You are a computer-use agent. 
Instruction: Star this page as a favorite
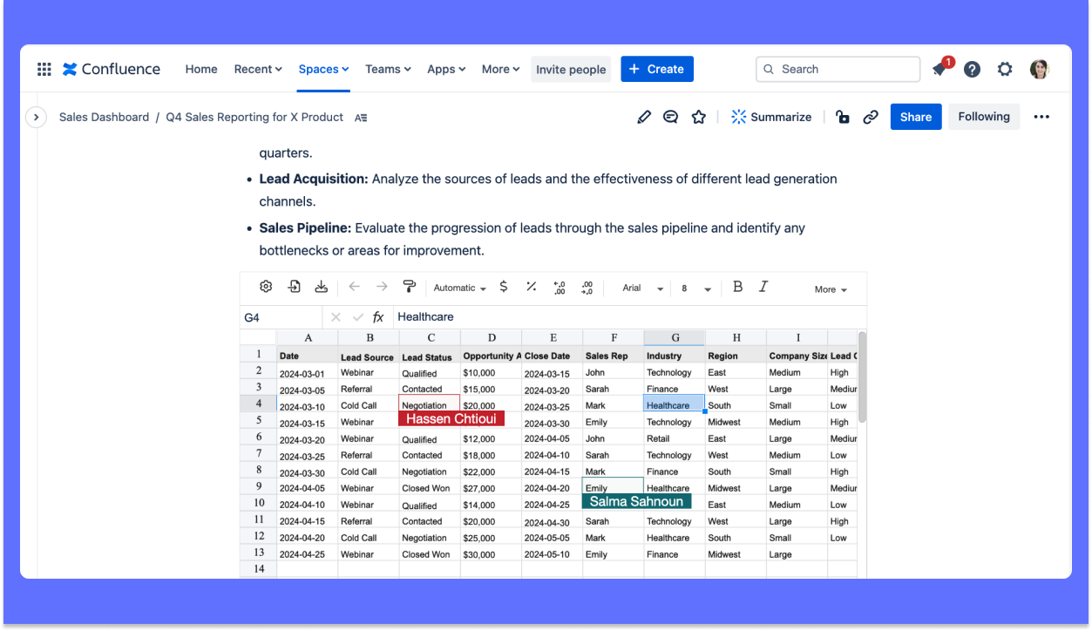coord(698,117)
